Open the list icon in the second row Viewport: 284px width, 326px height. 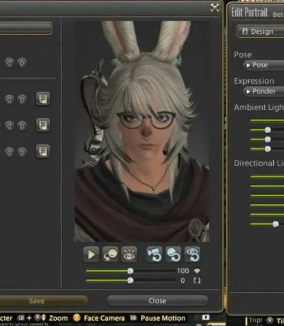coord(43,125)
